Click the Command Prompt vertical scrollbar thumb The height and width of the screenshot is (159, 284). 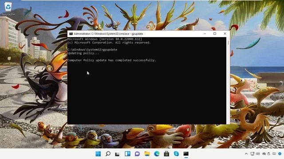click(x=228, y=42)
